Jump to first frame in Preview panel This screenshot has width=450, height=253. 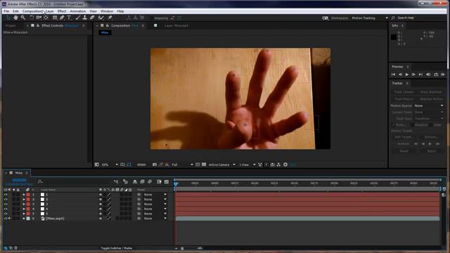pos(393,74)
